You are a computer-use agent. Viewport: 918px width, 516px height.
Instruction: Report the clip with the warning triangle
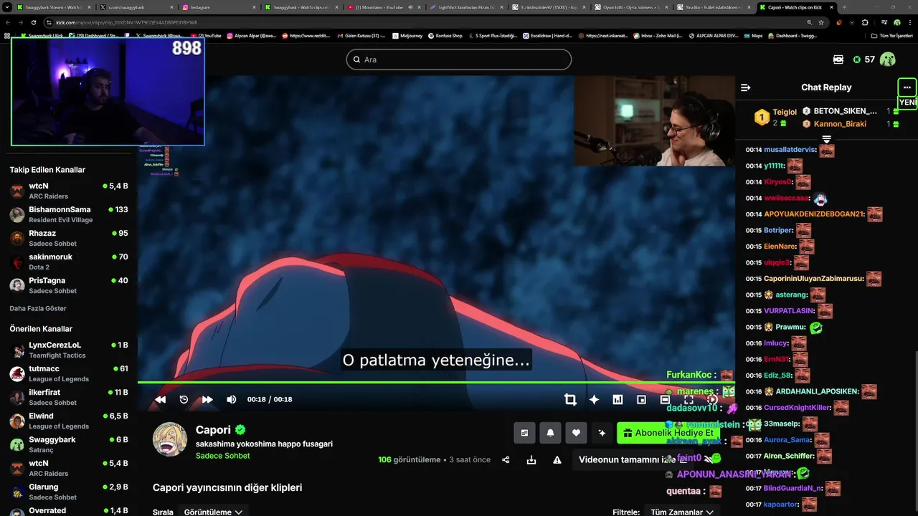tap(557, 459)
